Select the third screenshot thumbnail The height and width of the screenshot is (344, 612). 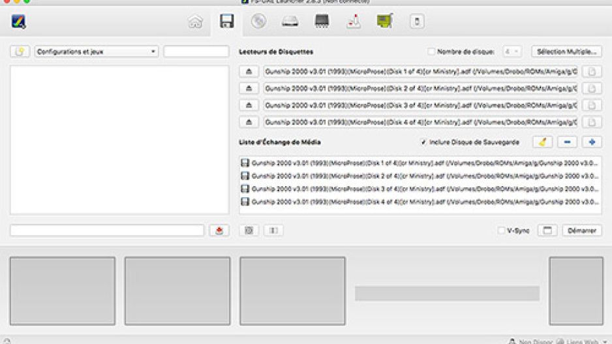click(293, 291)
